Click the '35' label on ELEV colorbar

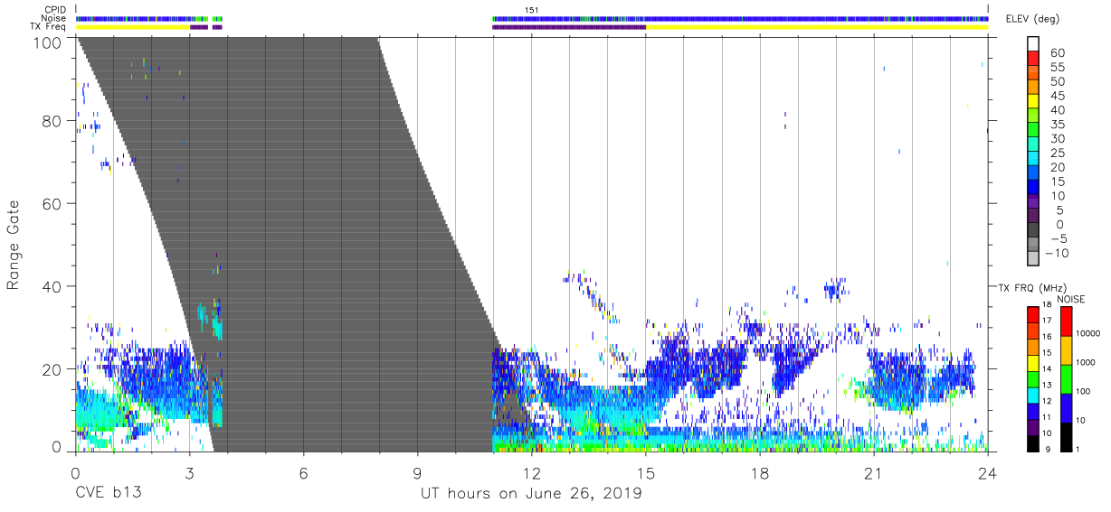tap(1058, 125)
